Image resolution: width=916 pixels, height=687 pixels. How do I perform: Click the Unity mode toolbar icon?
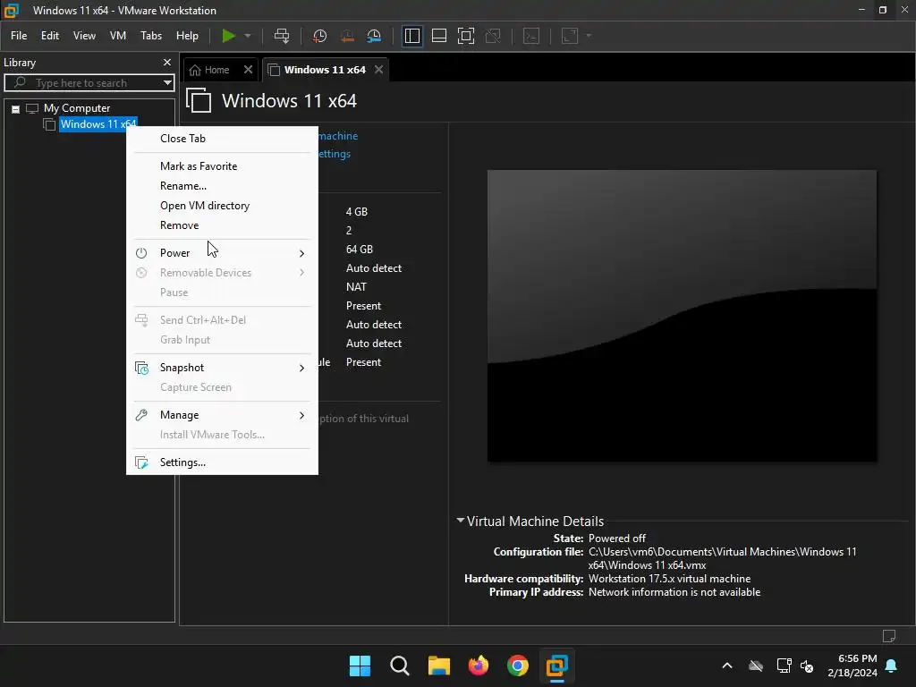(x=493, y=36)
